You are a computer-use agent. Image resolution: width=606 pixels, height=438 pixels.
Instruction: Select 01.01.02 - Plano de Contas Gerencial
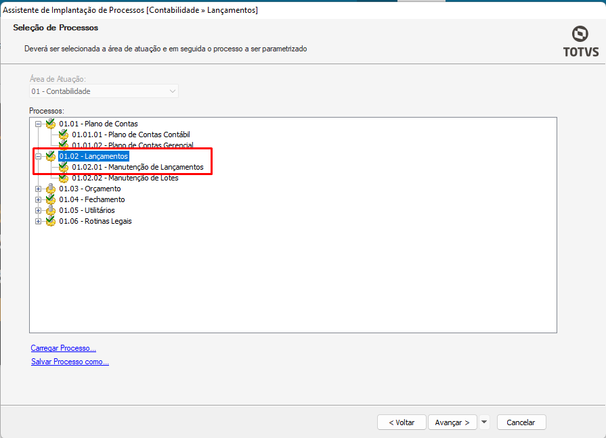pos(133,145)
